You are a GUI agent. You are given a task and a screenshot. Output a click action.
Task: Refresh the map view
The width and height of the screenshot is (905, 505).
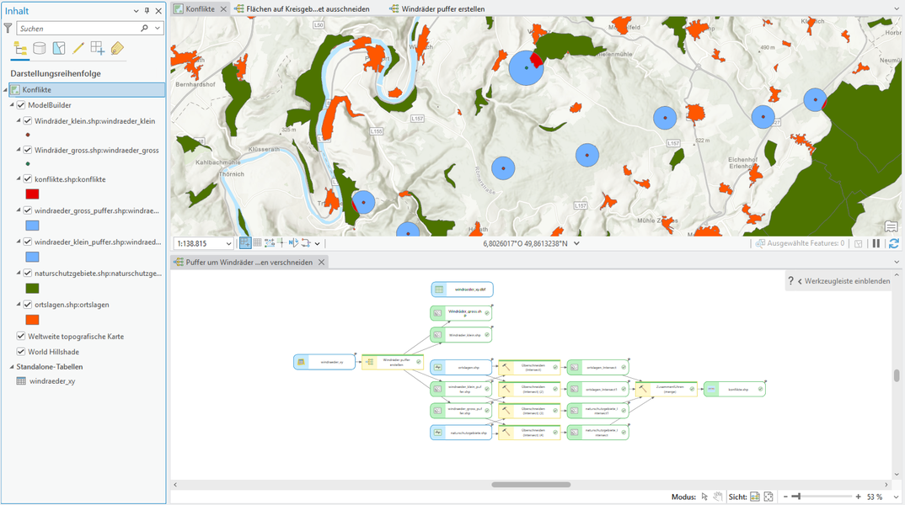(893, 243)
